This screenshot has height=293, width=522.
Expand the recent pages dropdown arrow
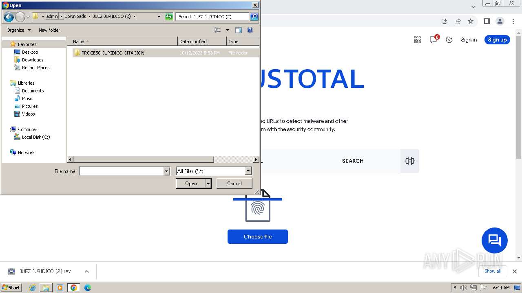(x=28, y=17)
